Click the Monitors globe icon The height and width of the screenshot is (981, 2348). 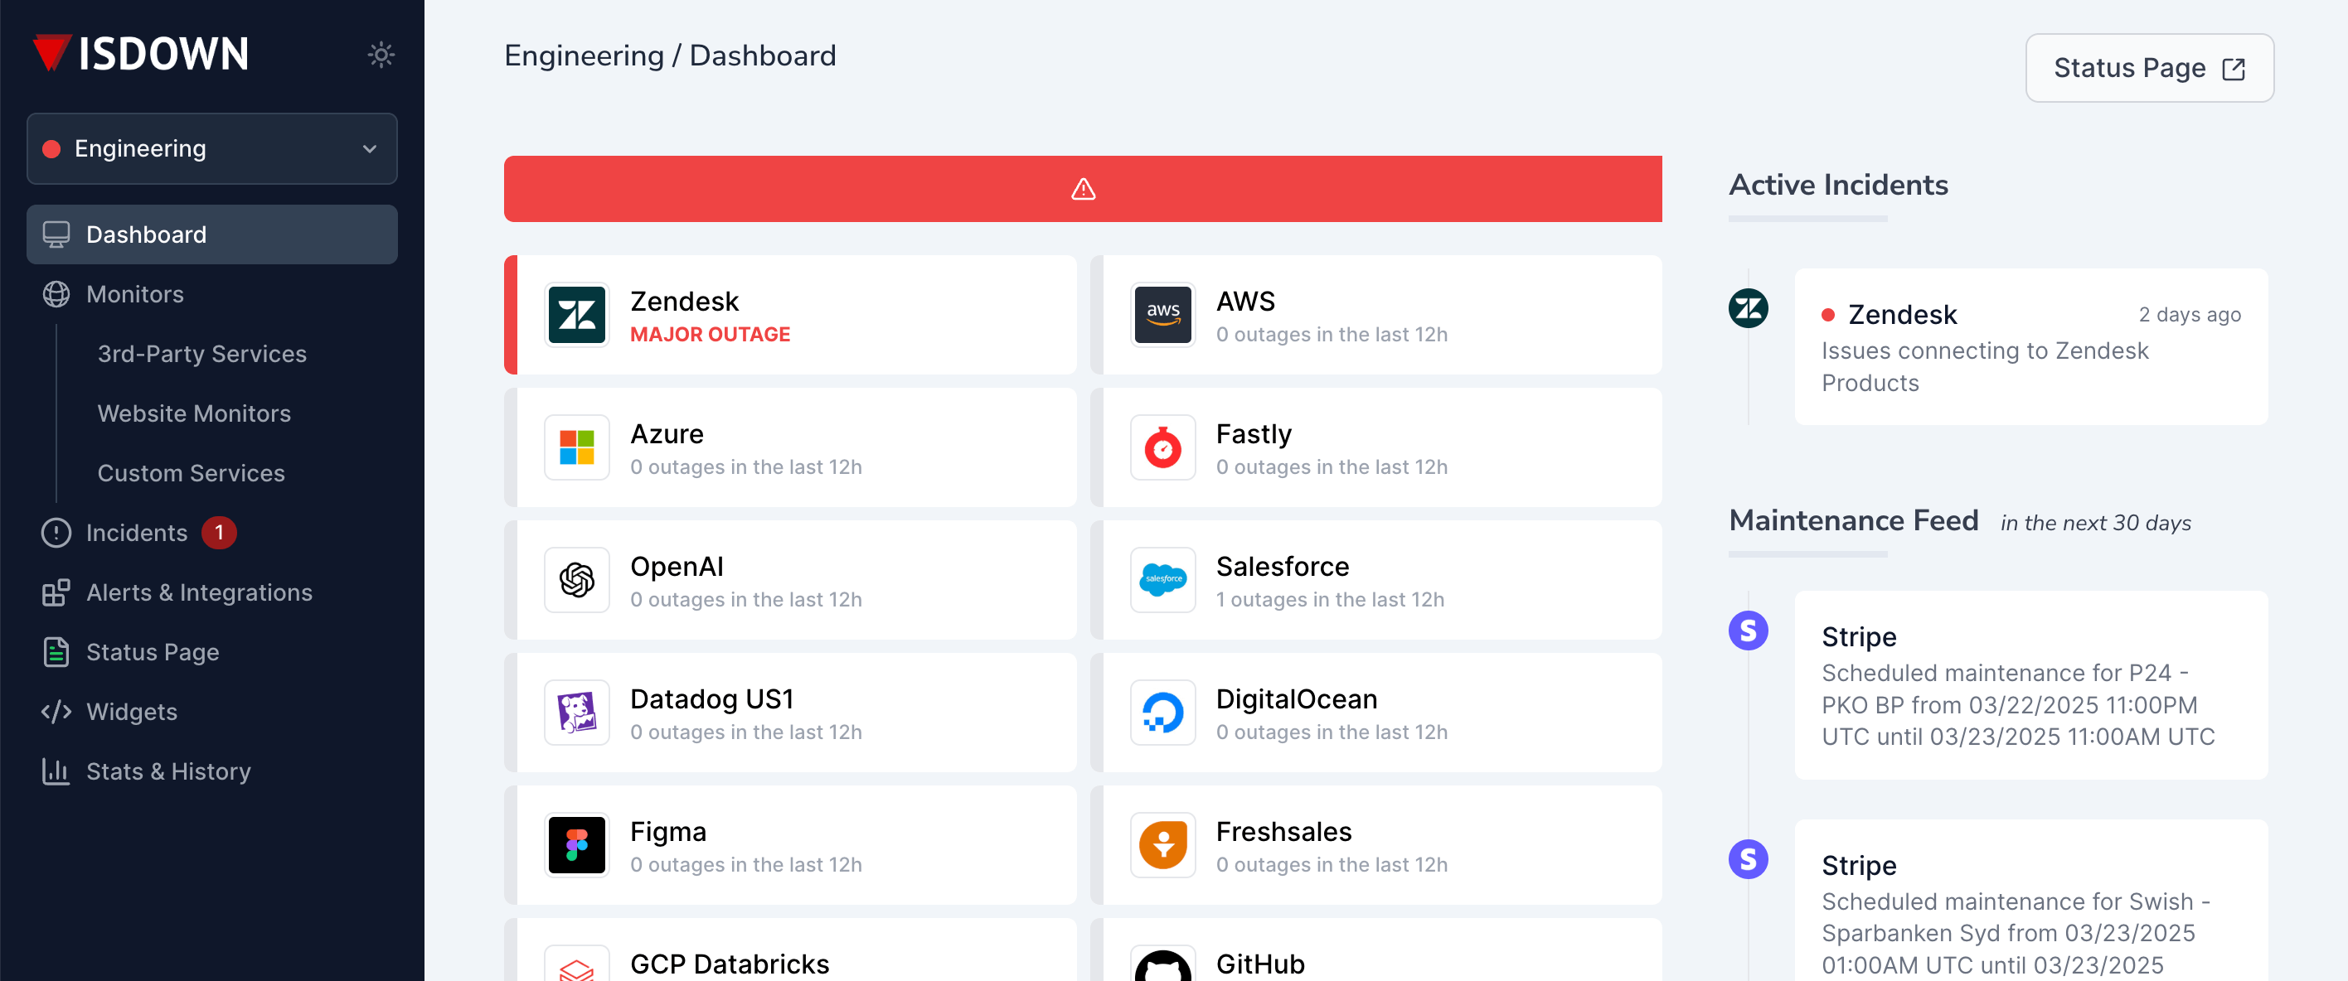click(x=56, y=294)
